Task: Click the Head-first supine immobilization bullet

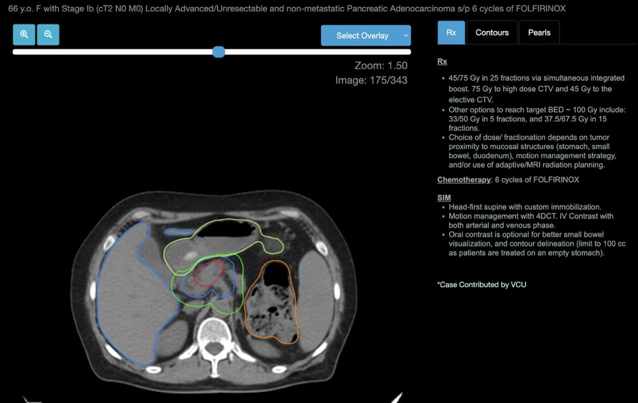Action: (525, 207)
